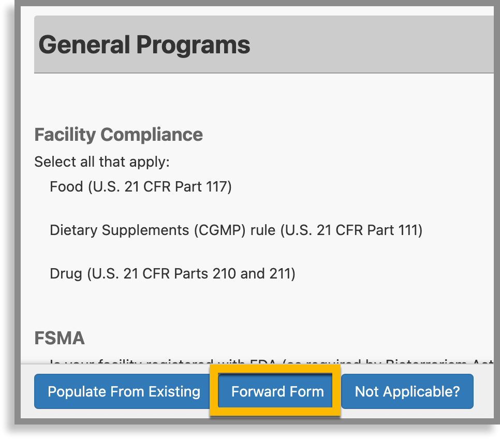Click the 21 CFR Part 111 option text
Screen dimensions: 500x439
point(236,230)
